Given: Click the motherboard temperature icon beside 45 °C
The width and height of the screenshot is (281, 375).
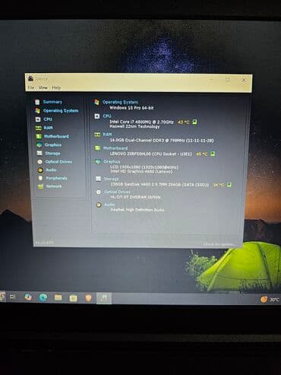Looking at the screenshot, I should tap(213, 154).
